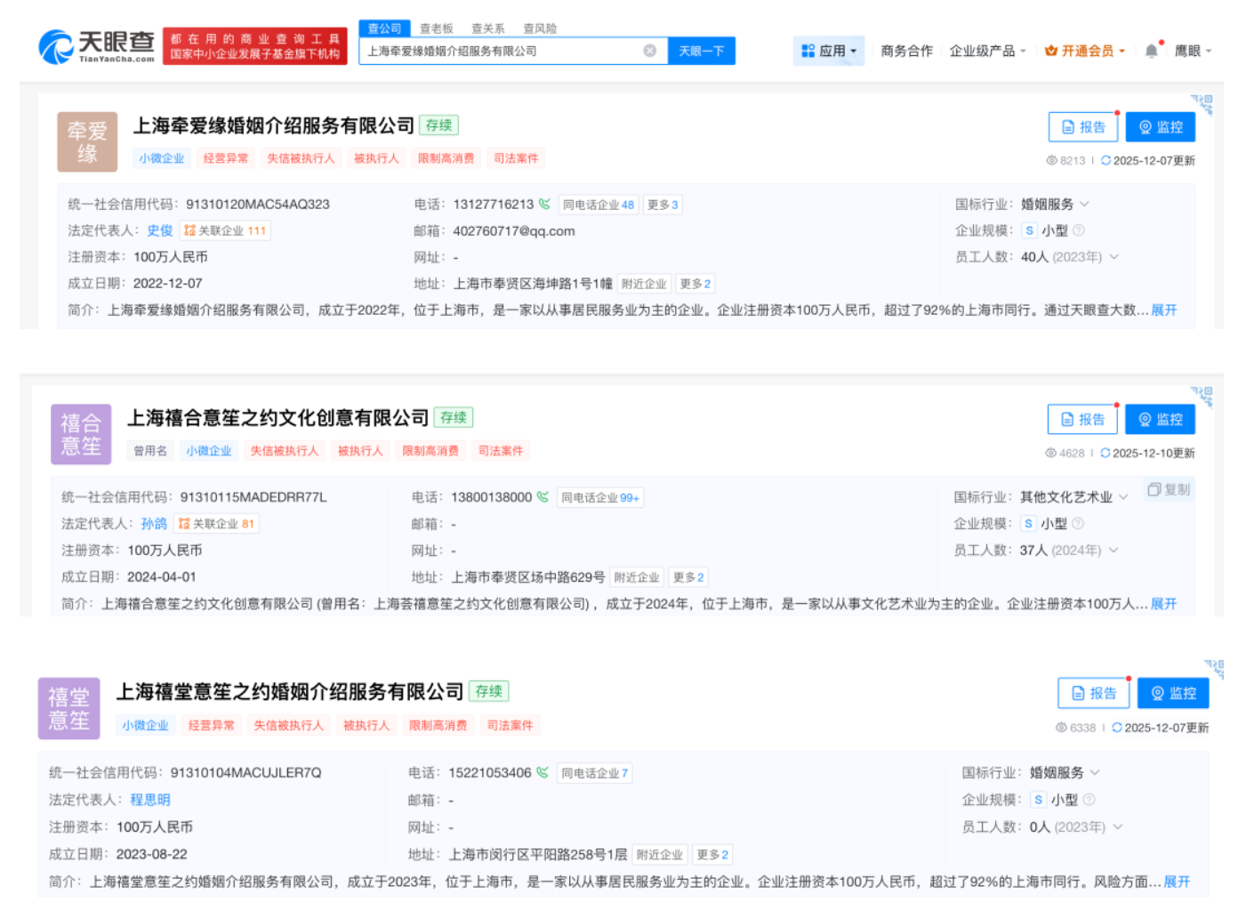This screenshot has width=1238, height=918.
Task: Expand the 开通会员 membership menu
Action: click(1084, 51)
